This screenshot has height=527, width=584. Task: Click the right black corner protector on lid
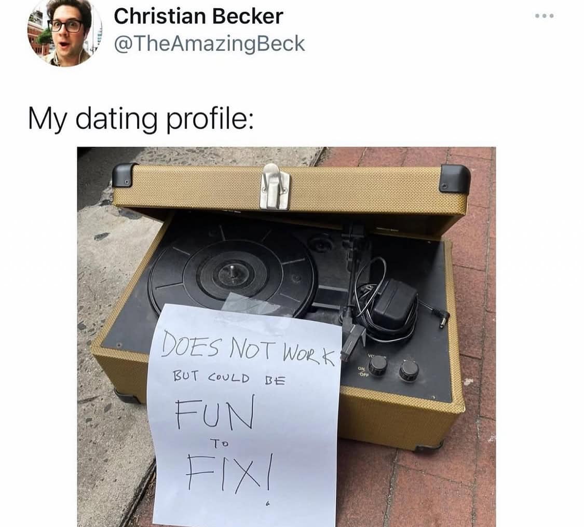click(x=454, y=178)
